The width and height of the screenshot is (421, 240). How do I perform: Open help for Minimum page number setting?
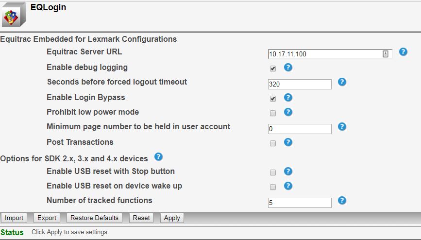click(x=342, y=127)
